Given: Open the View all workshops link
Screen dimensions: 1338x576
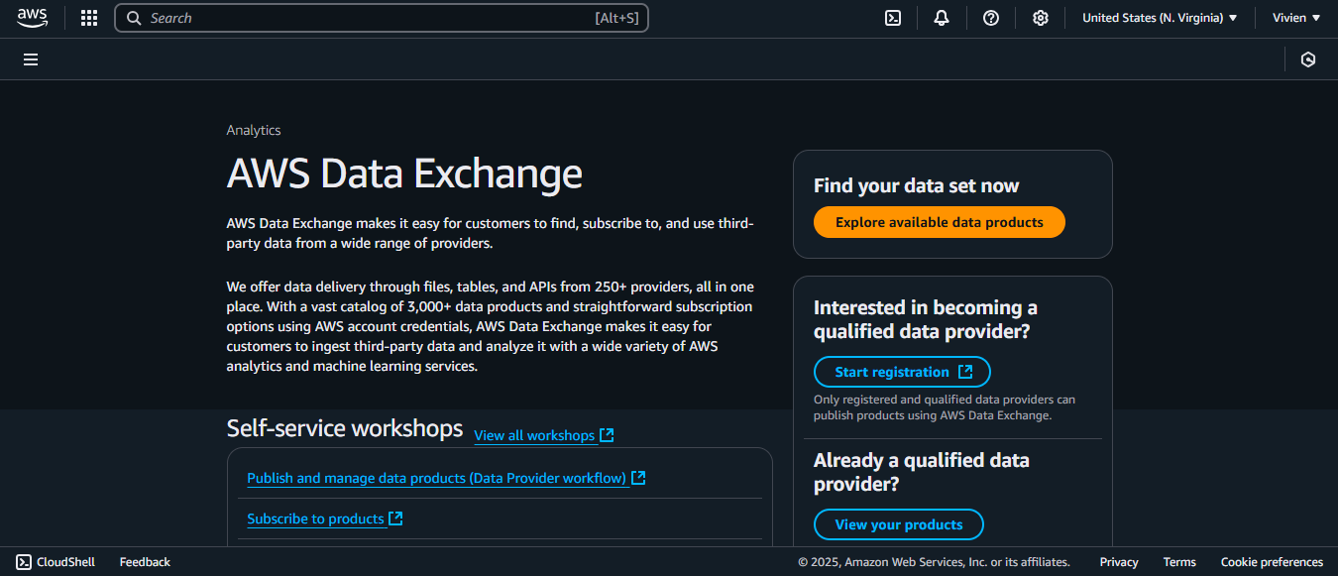Looking at the screenshot, I should pos(544,435).
